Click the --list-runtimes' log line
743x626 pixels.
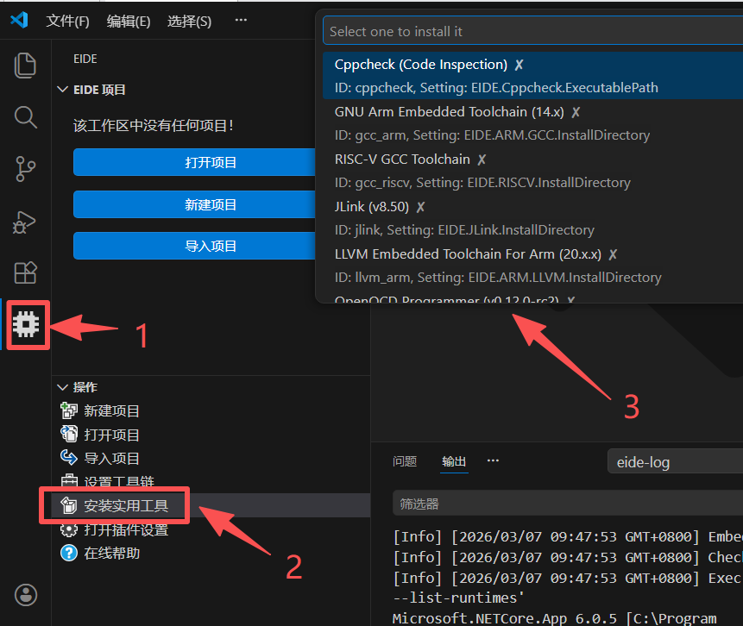coord(459,598)
